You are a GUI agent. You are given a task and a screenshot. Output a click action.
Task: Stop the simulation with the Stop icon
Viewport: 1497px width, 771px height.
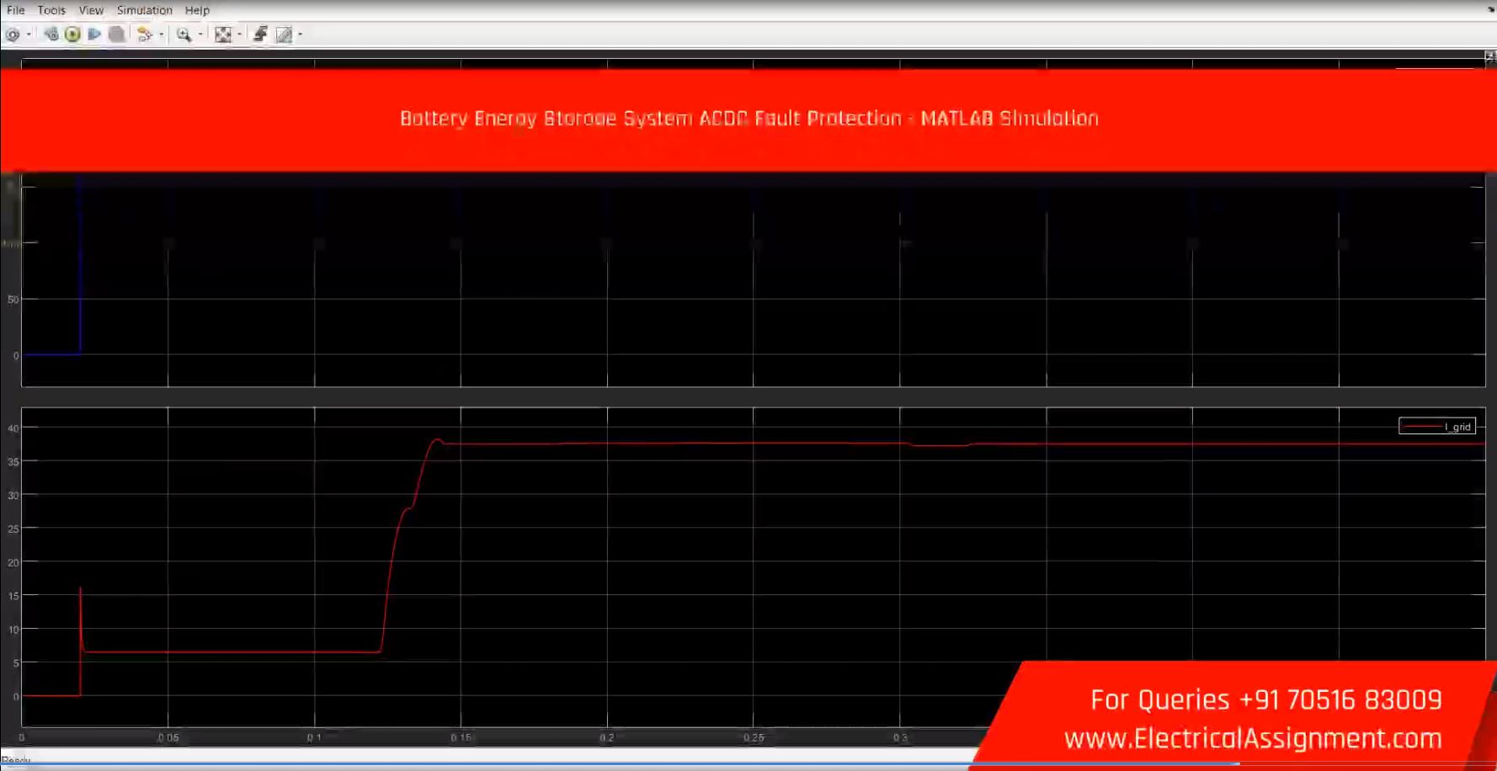point(117,35)
